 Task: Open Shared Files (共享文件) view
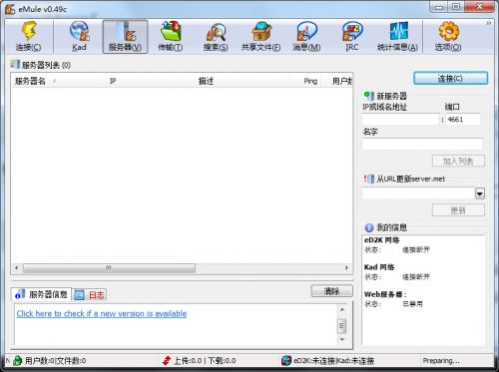click(x=261, y=36)
